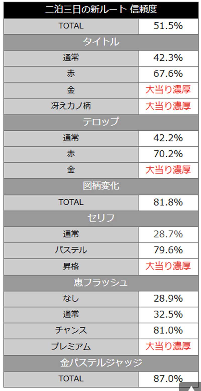The height and width of the screenshot is (391, 201).
Task: Select the 金パステルジャッジ section header
Action: point(101,363)
